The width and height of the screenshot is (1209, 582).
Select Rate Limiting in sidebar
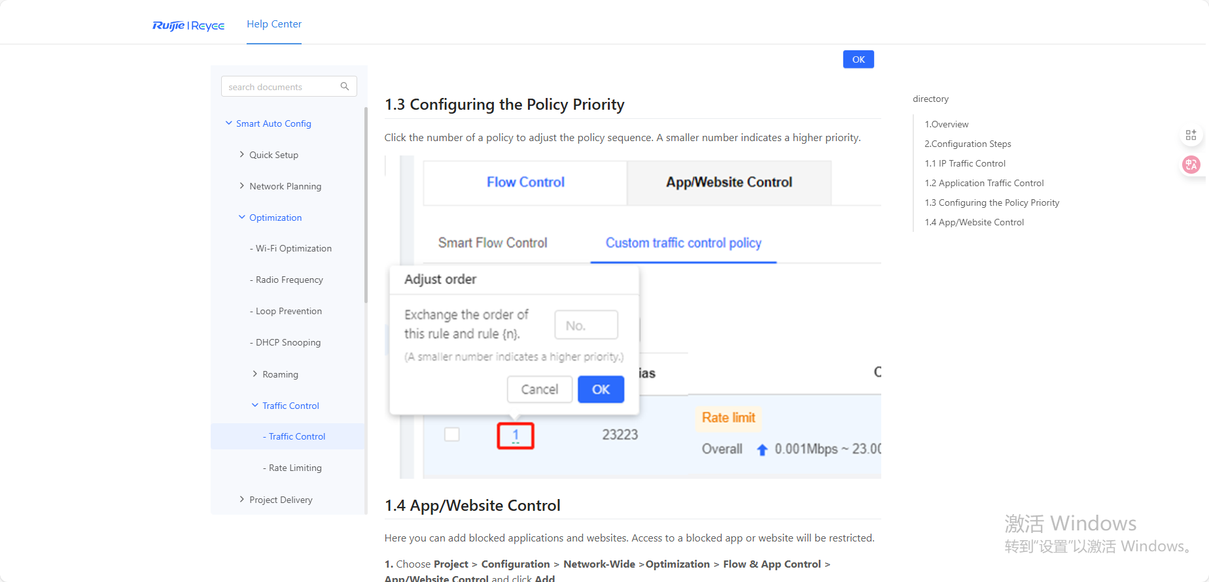(295, 468)
